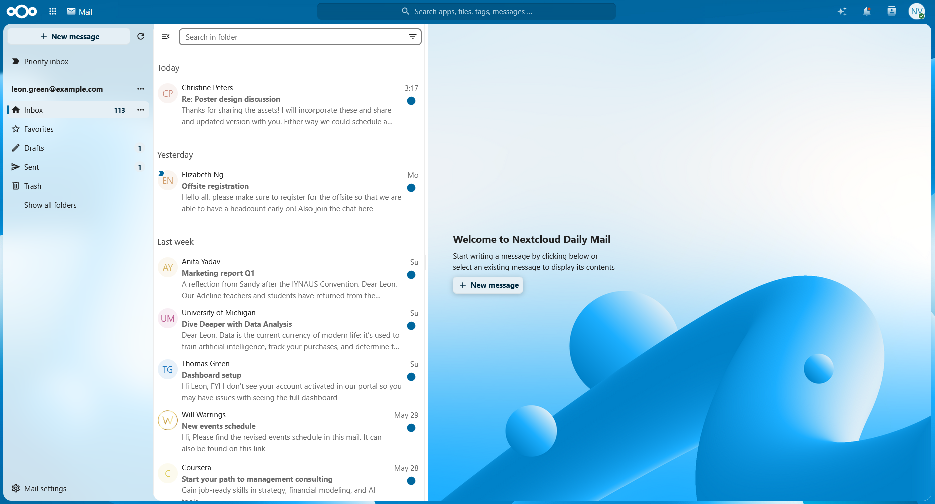Screen dimensions: 935x504
Task: Open email 'Offsite registration'
Action: point(289,192)
